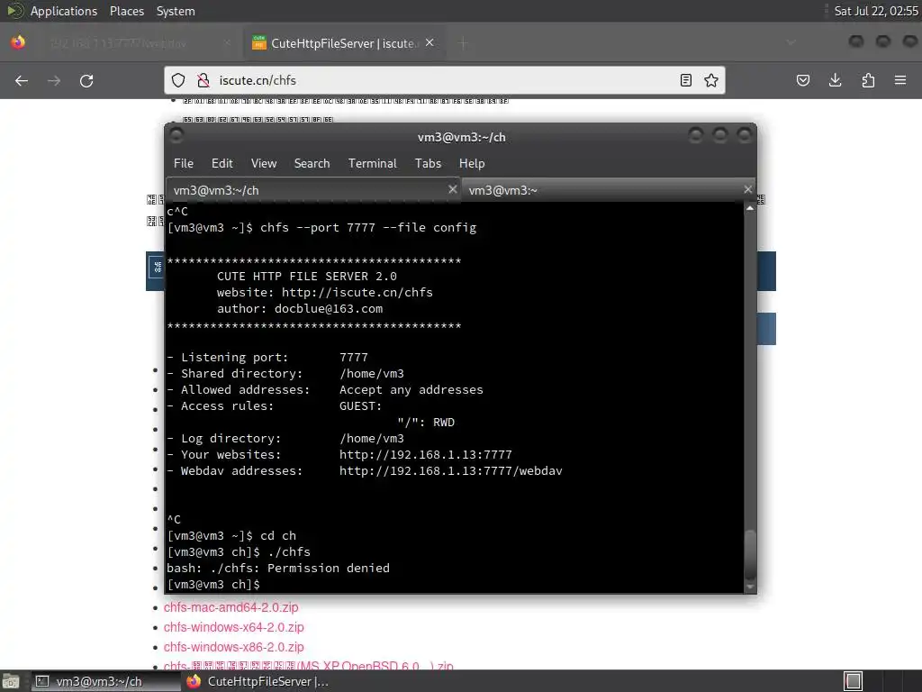Open Firefox downloads panel
922x692 pixels.
835,80
